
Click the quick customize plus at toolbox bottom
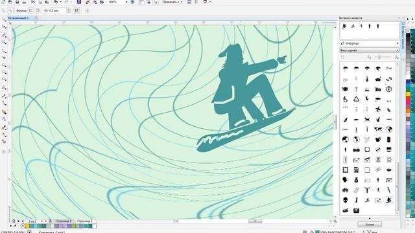(x=4, y=152)
